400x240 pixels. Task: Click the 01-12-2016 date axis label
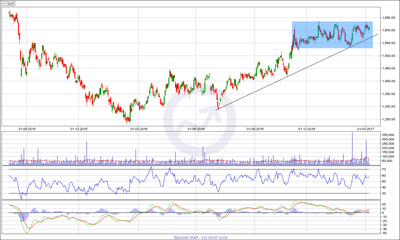coord(306,129)
